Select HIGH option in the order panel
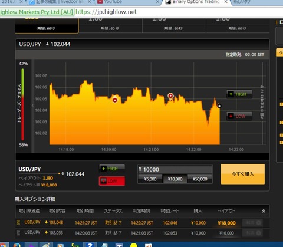The image size is (283, 247). click(x=112, y=169)
